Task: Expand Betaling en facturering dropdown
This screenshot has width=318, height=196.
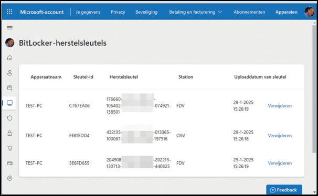Action: [x=196, y=12]
